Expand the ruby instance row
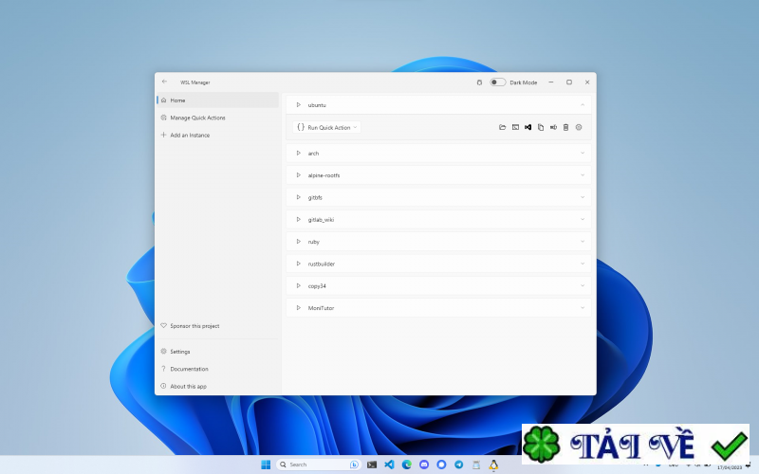The height and width of the screenshot is (474, 759). tap(583, 242)
